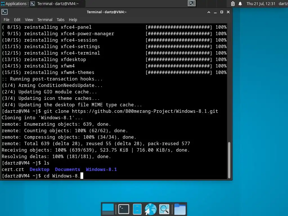Click the GitHub URL in the git clone command
The width and height of the screenshot is (288, 216).
point(145,111)
